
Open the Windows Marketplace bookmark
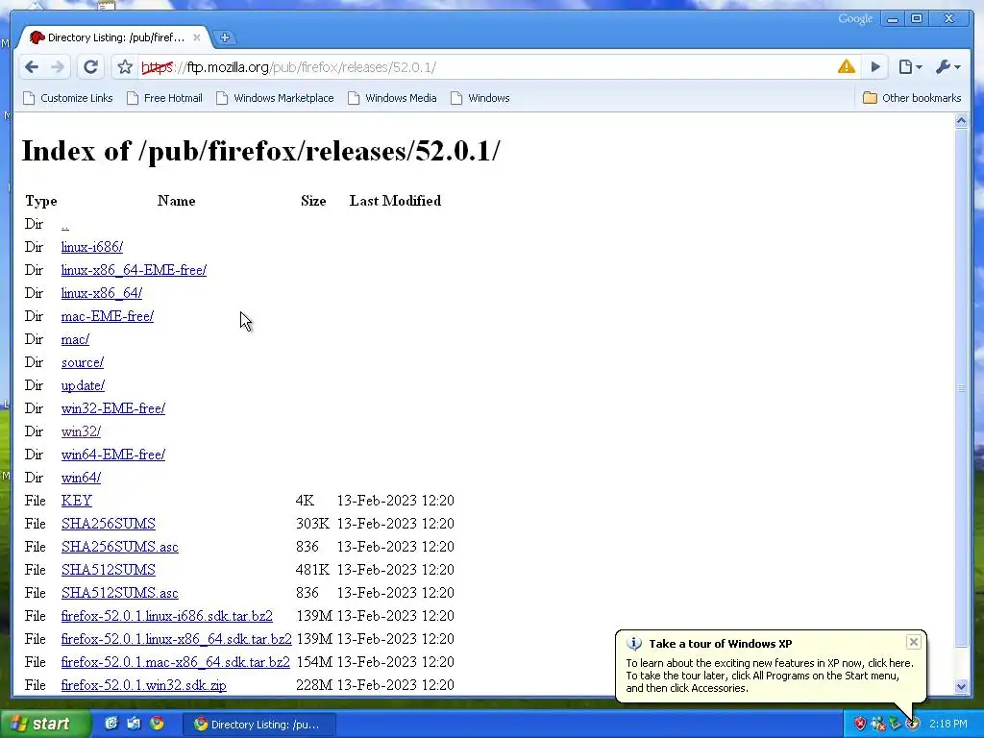[x=275, y=98]
